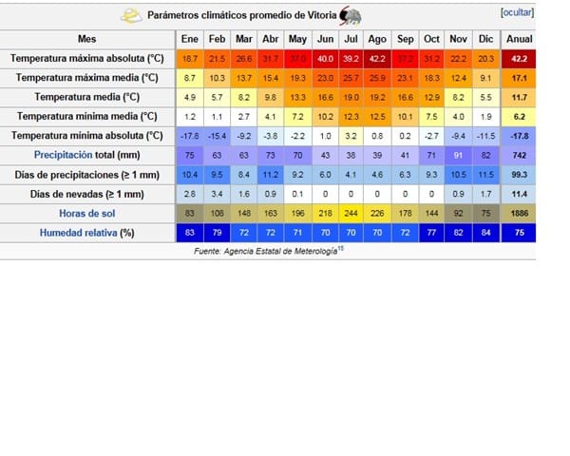Select the Temperatura mínima media row label

click(x=86, y=116)
